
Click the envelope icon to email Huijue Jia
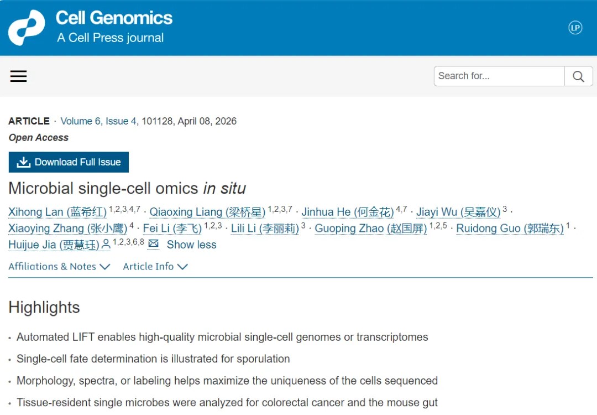click(x=153, y=244)
